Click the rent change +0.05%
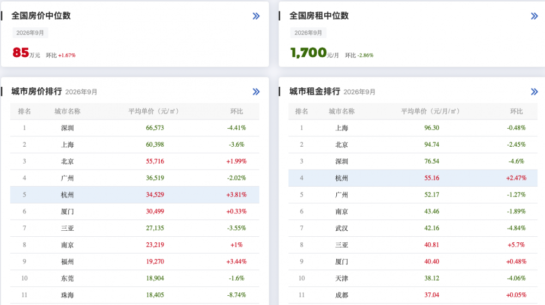Screen dimensions: 545x305 [x=516, y=295]
